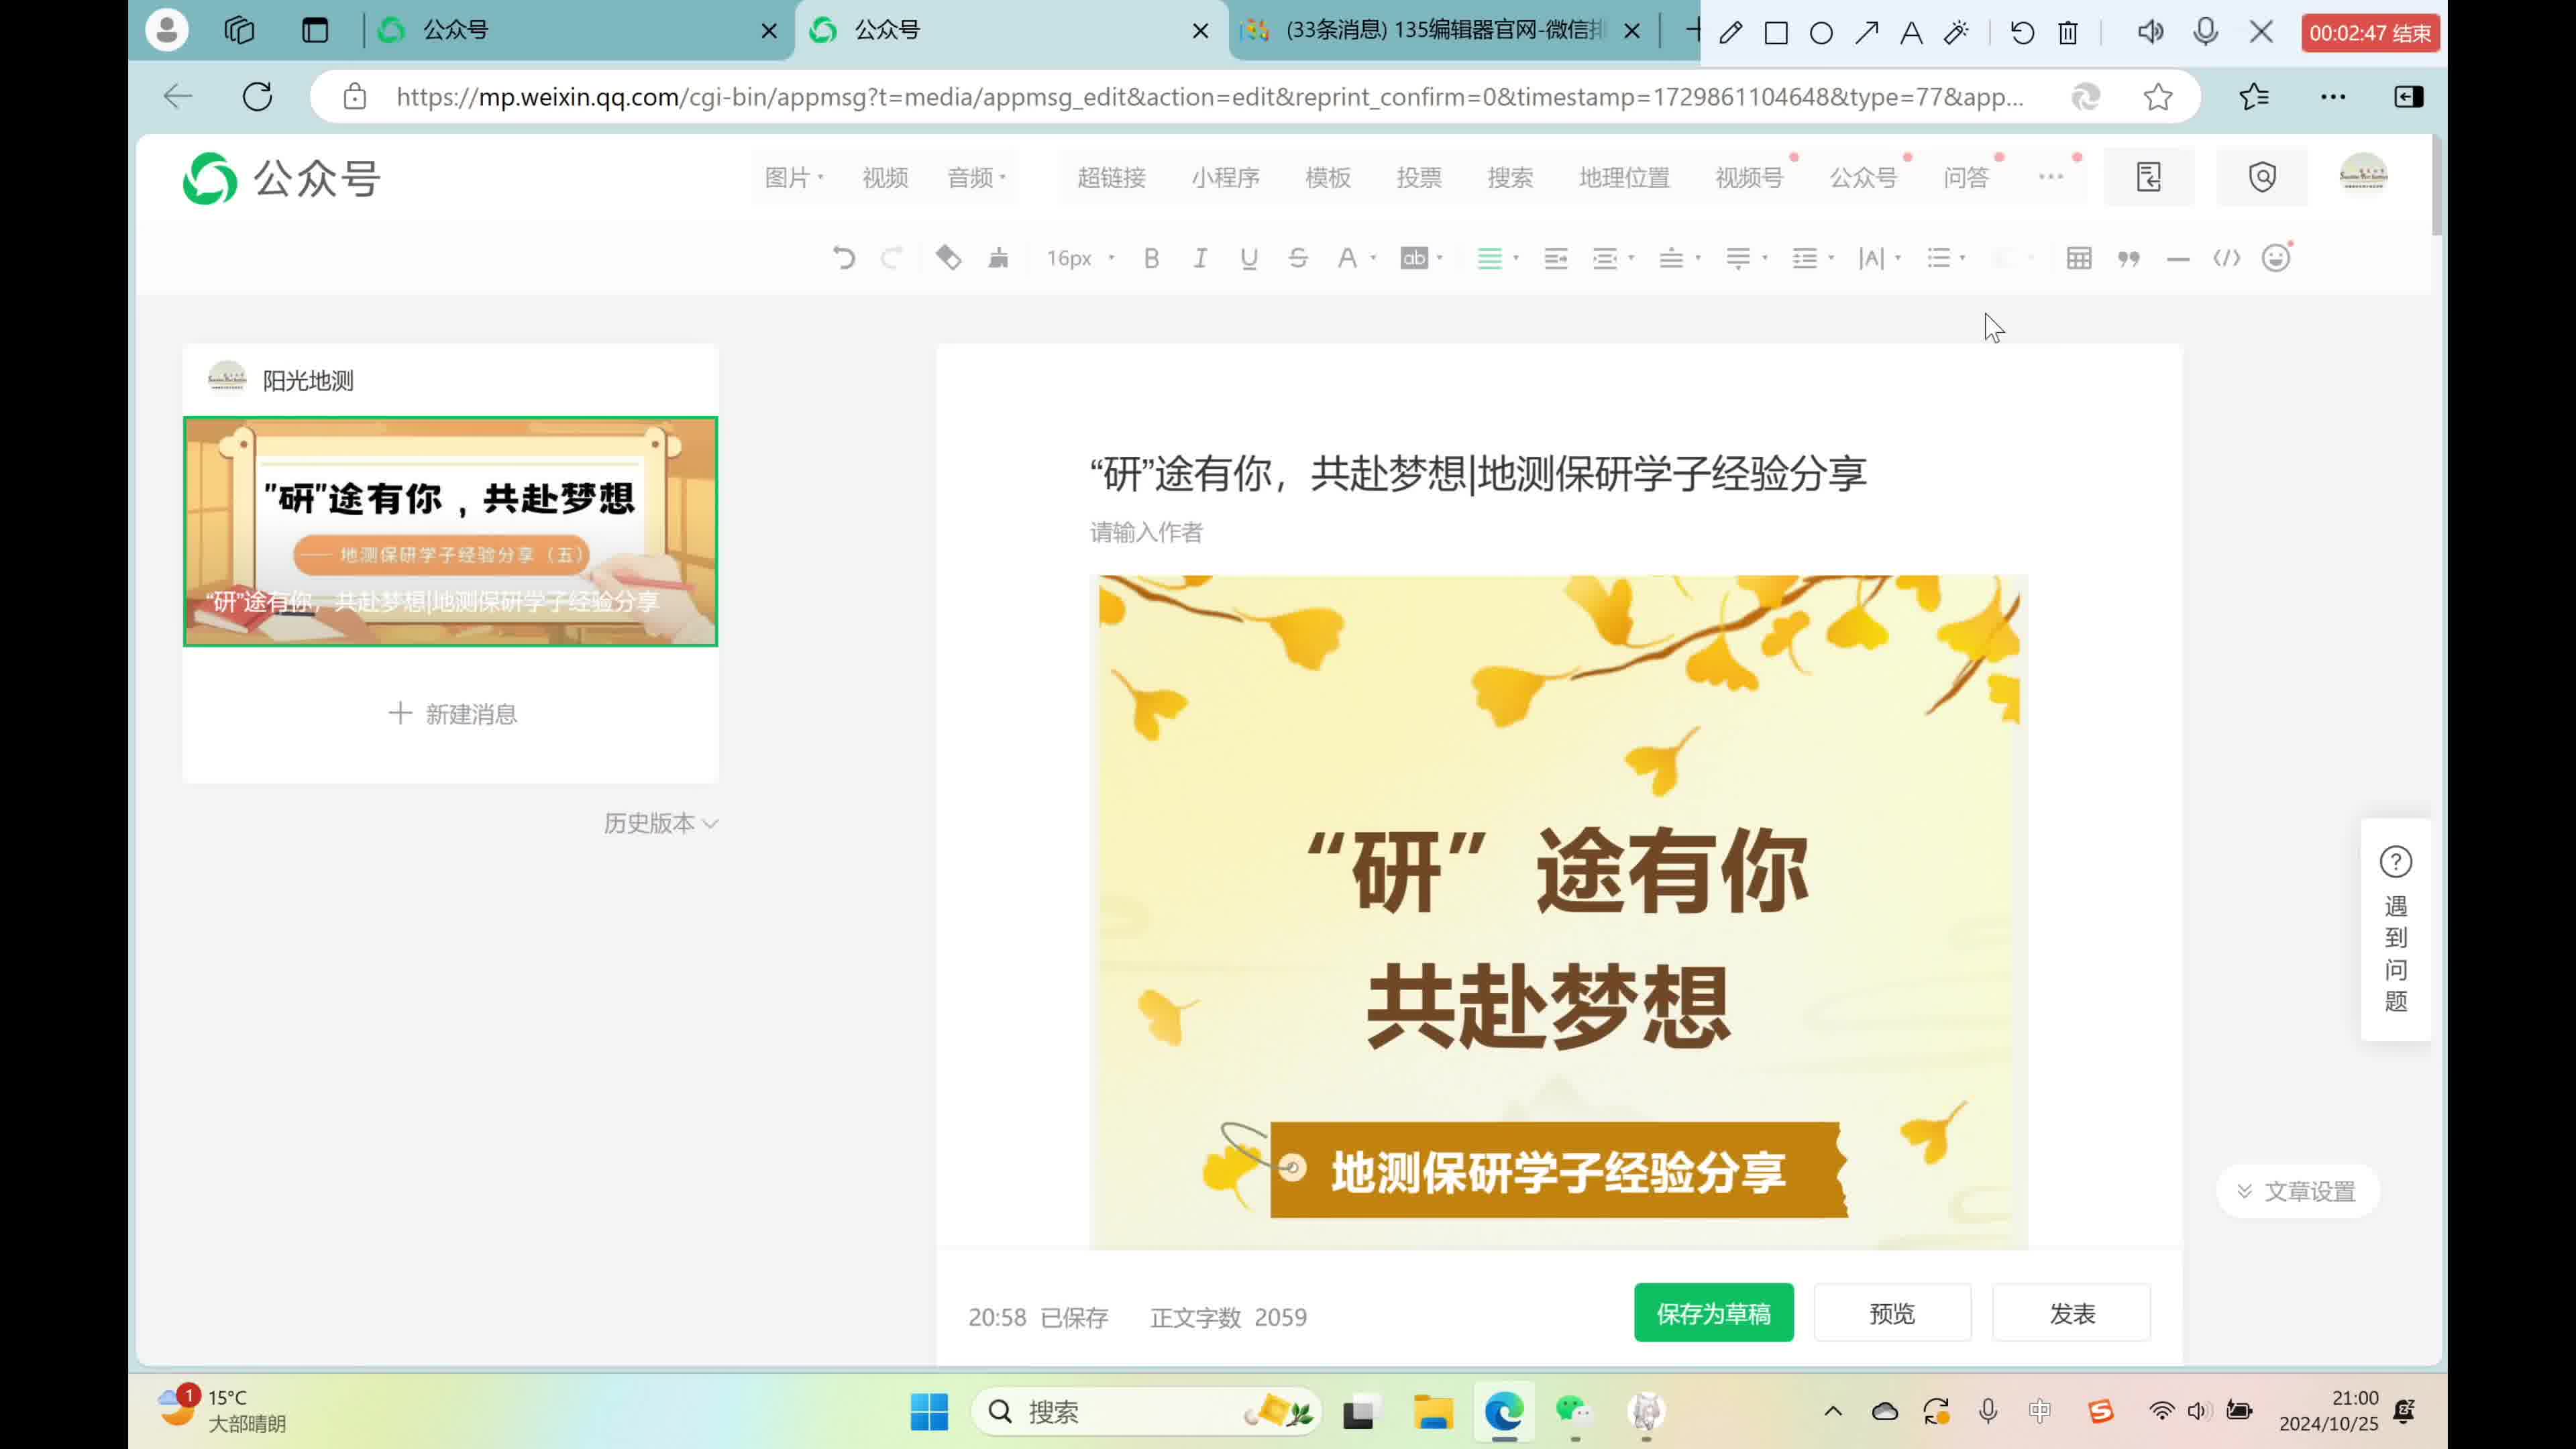Open font color dropdown arrow

(x=1374, y=258)
